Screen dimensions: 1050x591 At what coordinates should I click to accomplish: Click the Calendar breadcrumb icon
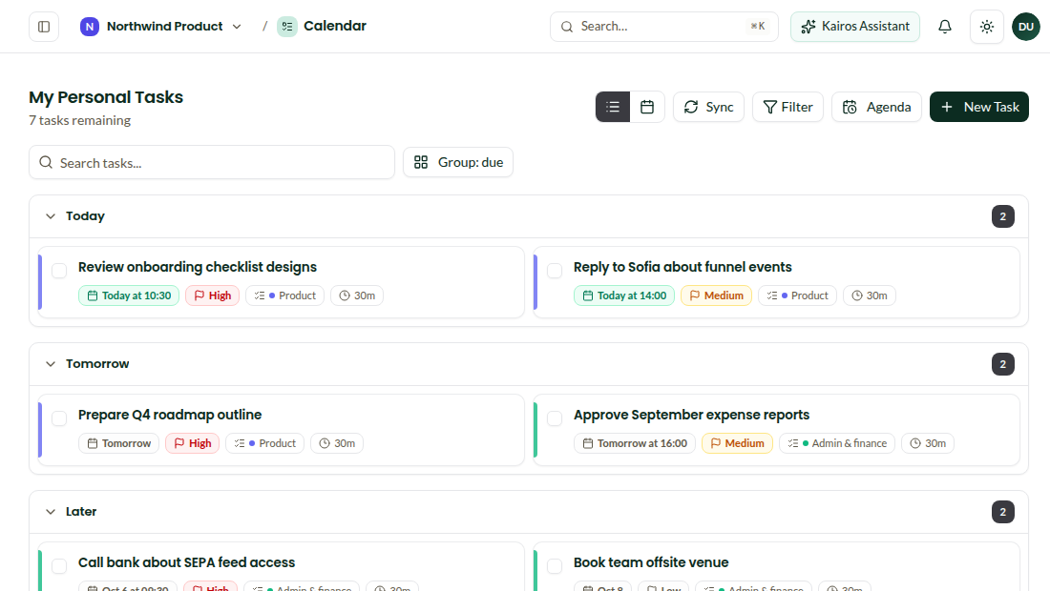click(286, 27)
